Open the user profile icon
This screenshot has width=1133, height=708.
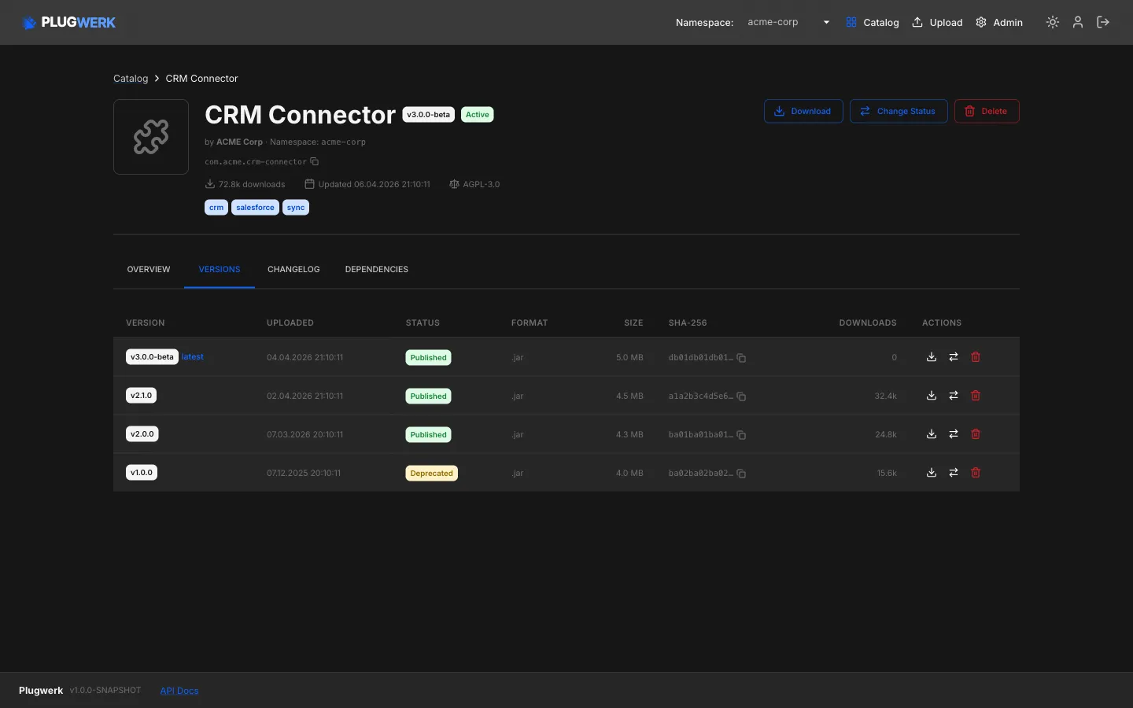1077,22
